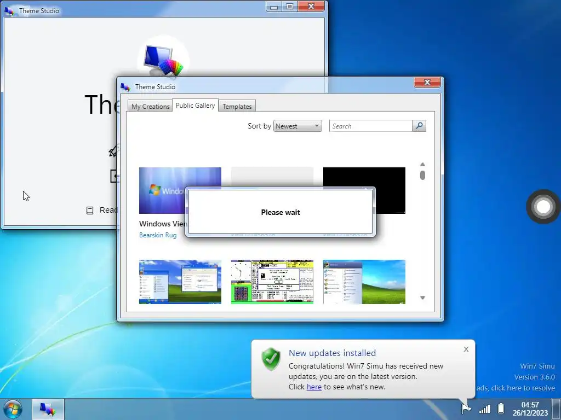Close the front Theme Studio gallery window
The height and width of the screenshot is (420, 561).
click(x=427, y=82)
